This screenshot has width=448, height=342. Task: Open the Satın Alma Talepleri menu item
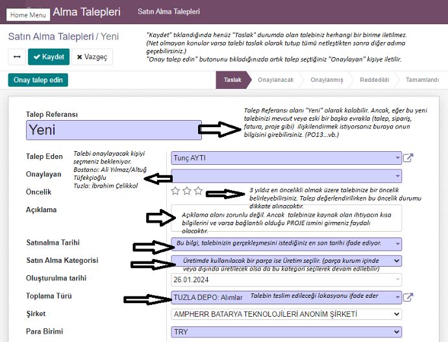(169, 12)
